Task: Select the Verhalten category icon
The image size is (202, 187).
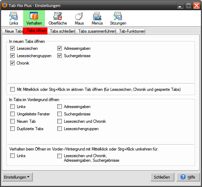Action: click(34, 16)
